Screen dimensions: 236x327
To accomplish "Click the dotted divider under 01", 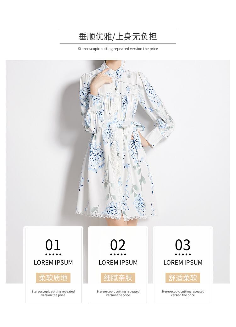I will (53, 254).
